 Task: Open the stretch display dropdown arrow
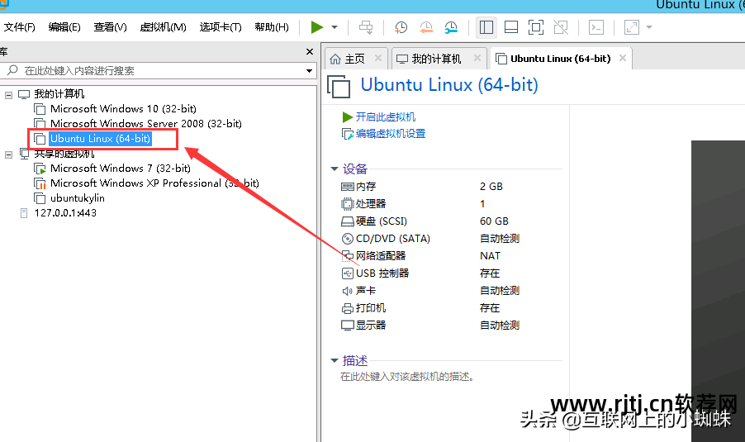649,27
